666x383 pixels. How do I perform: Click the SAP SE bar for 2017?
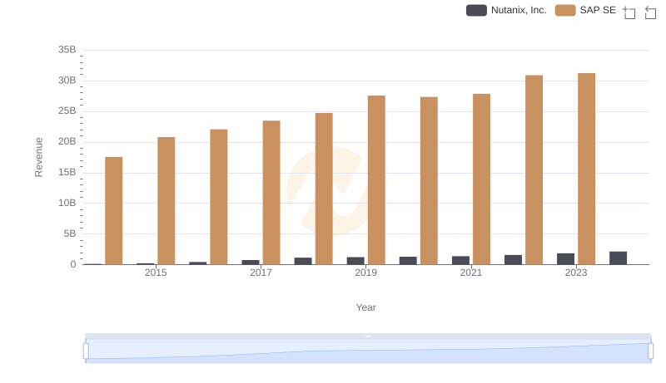(271, 193)
